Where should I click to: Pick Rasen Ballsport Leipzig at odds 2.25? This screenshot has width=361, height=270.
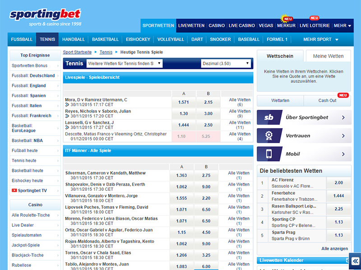click(x=339, y=209)
